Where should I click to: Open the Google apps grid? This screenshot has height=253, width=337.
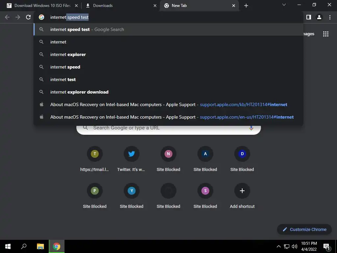326,34
